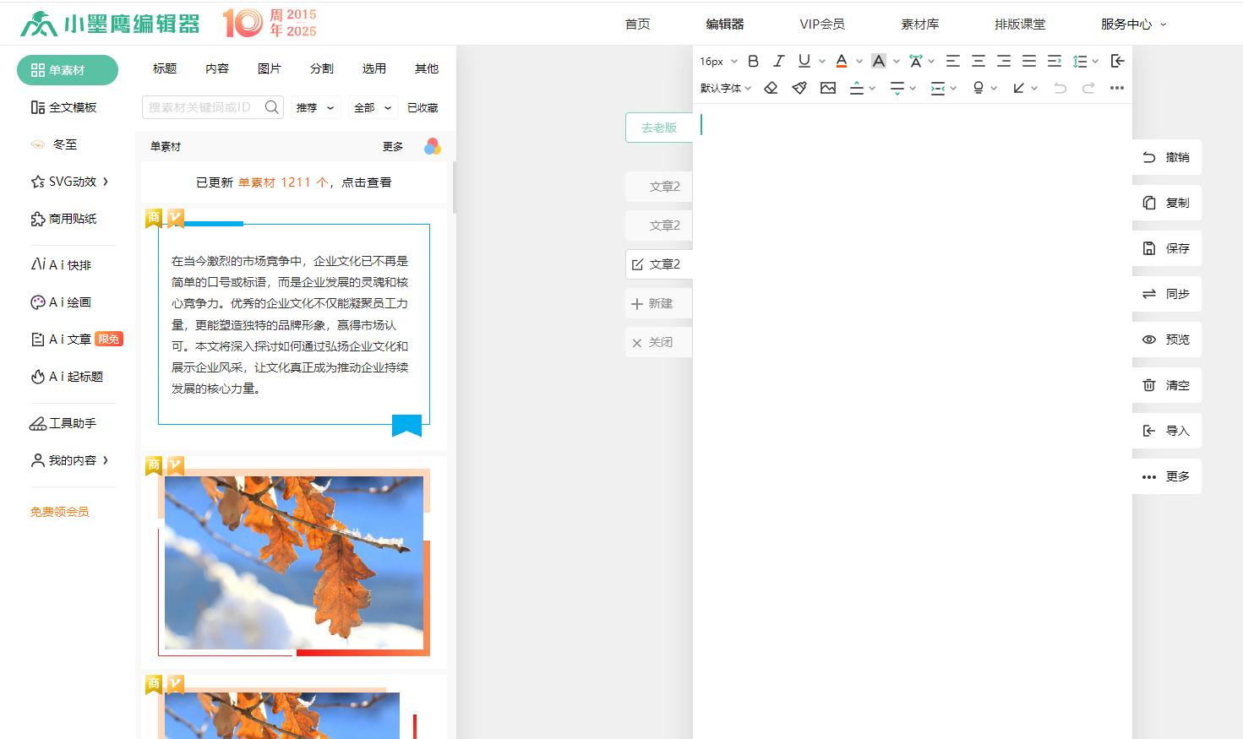This screenshot has width=1243, height=739.
Task: Apply center text alignment
Action: pyautogui.click(x=978, y=61)
